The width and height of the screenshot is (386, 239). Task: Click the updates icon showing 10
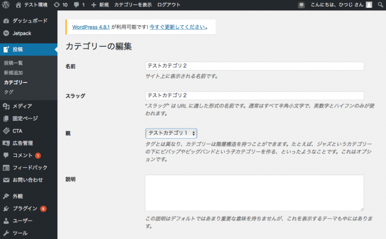pos(57,5)
